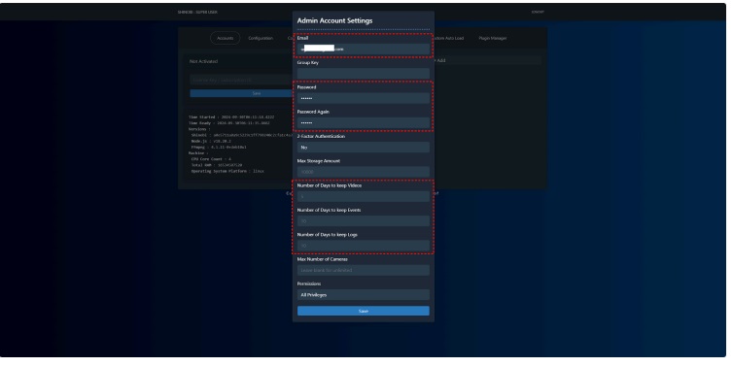This screenshot has height=366, width=732.
Task: Open the Custom Auto Load tab
Action: click(x=449, y=38)
